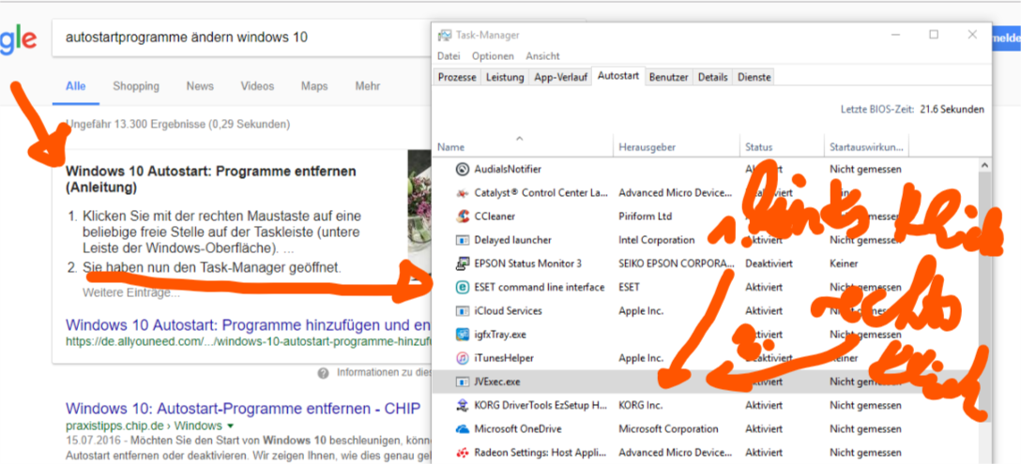
Task: Click Nicht gemessen for AudialsNotifier row
Action: pos(865,170)
